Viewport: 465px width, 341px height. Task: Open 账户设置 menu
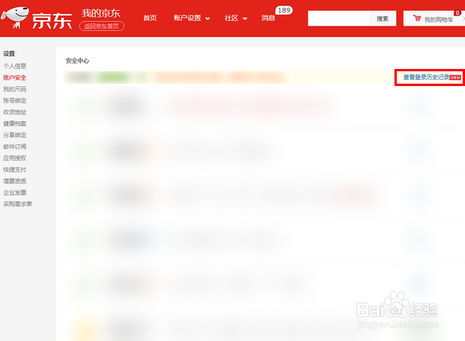tap(188, 18)
